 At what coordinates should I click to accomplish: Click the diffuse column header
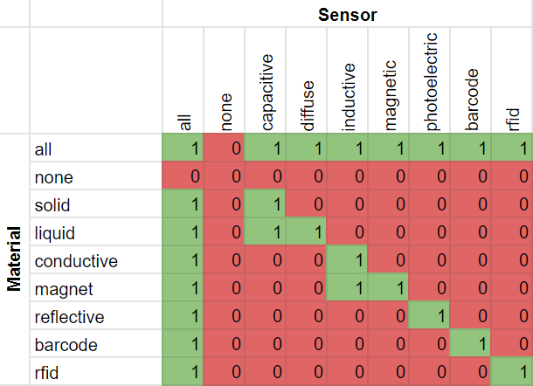(x=308, y=81)
